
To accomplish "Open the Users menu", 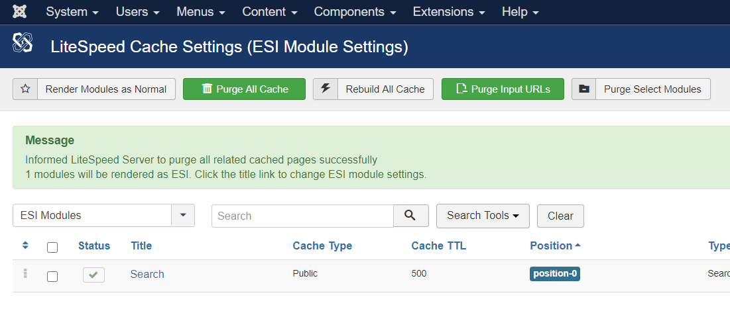I will tap(138, 12).
